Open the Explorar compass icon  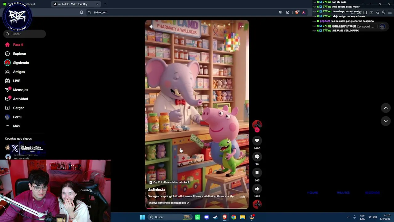point(7,54)
